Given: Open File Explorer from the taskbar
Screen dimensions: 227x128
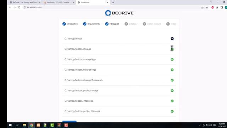Looking at the screenshot, I should pos(24,125).
